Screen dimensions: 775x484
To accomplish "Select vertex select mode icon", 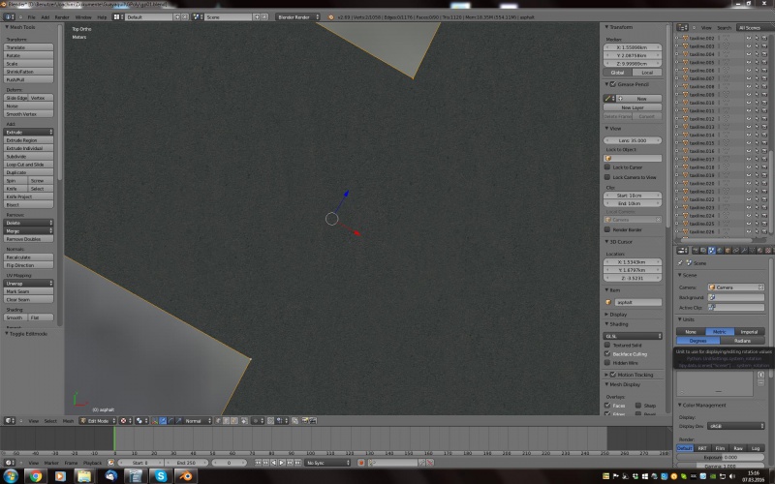I will pos(219,421).
